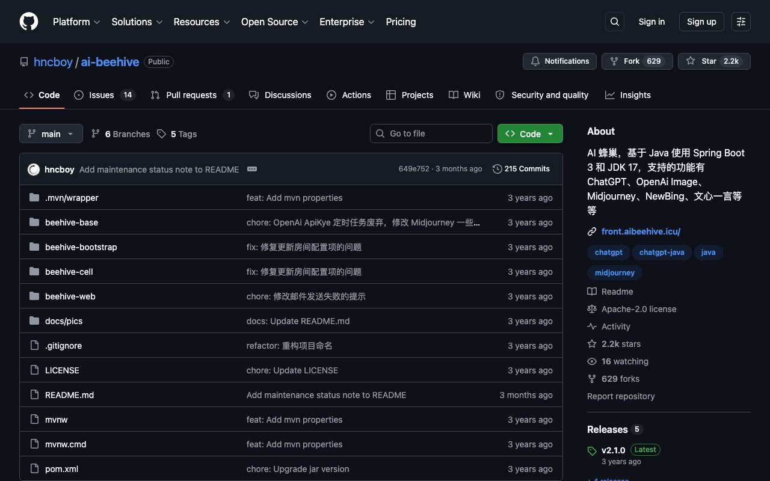Viewport: 770px width, 481px height.
Task: Open commit hash 649e752
Action: tap(414, 169)
